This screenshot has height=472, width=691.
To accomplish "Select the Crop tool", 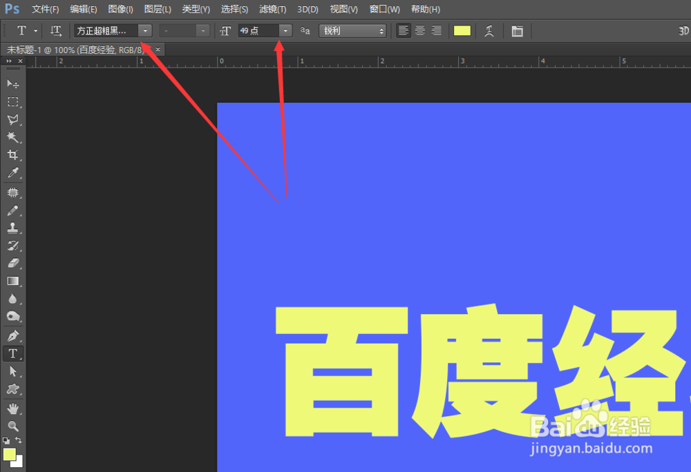I will click(x=12, y=155).
